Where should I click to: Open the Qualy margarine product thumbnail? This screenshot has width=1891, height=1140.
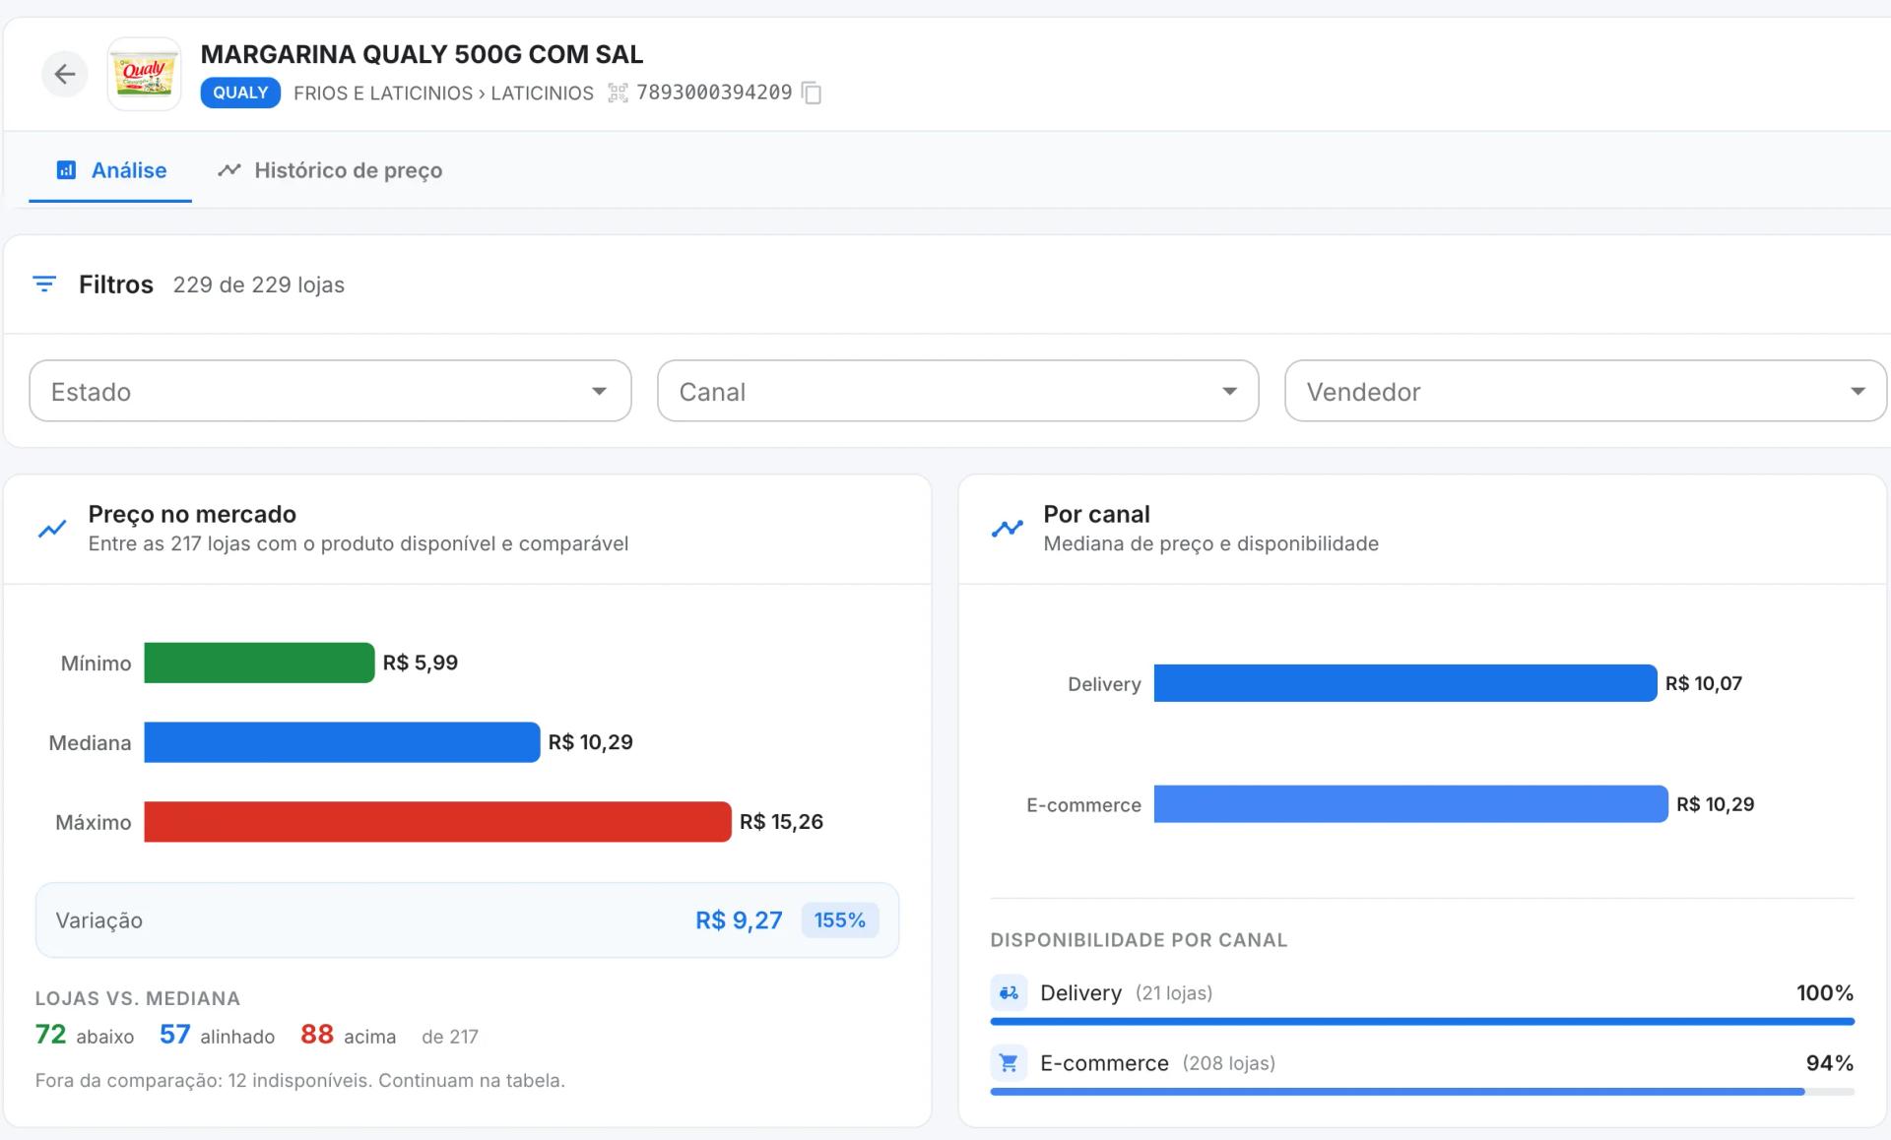coord(144,74)
